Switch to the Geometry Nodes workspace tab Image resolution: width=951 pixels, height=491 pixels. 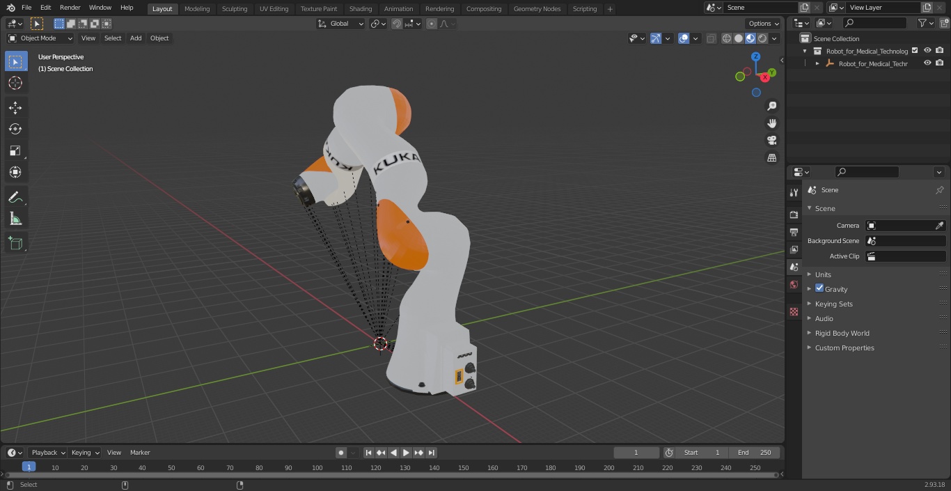[x=537, y=8]
